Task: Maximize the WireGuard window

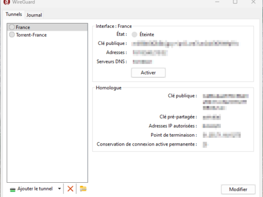Action: tap(235, 2)
